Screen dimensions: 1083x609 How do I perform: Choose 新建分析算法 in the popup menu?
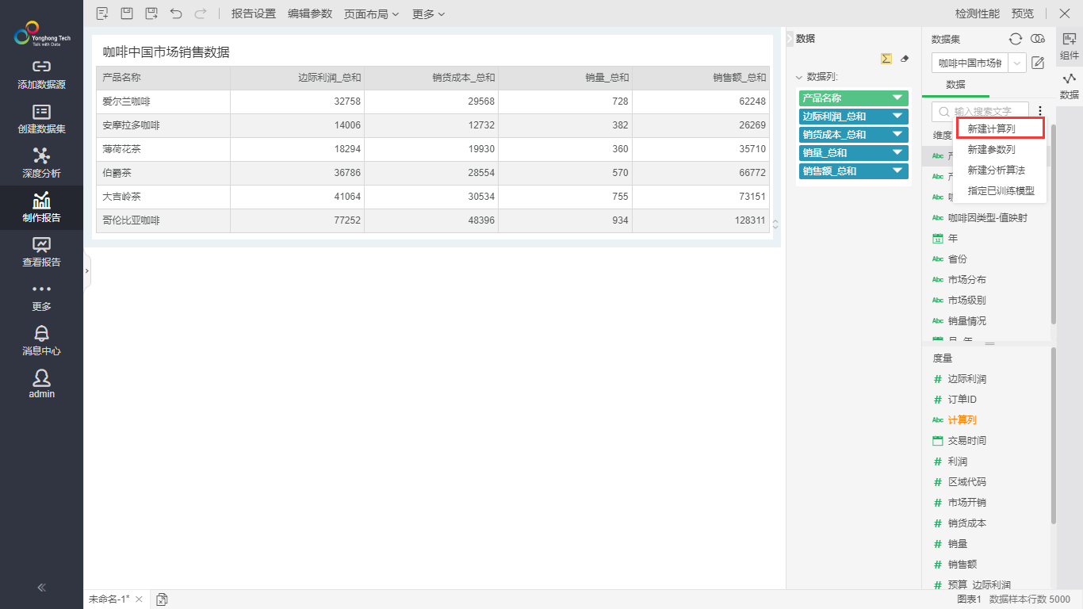point(996,170)
